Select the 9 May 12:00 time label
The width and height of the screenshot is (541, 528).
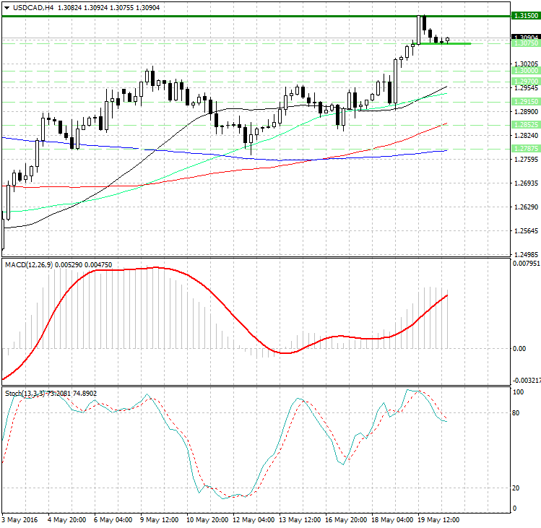point(160,519)
